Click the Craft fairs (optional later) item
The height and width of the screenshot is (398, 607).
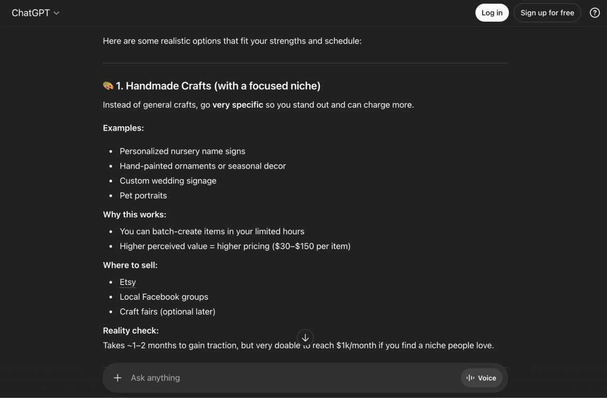click(x=167, y=311)
